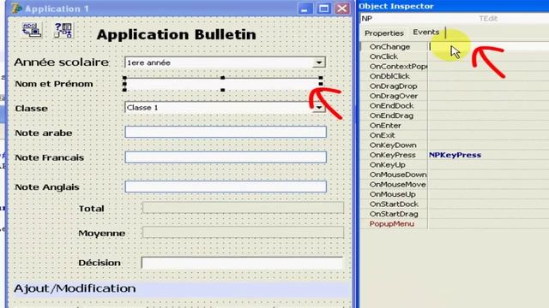
Task: Select the OnKeyDown event row
Action: (x=455, y=145)
